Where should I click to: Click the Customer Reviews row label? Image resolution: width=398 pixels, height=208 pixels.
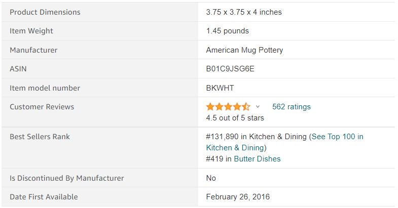pyautogui.click(x=42, y=107)
